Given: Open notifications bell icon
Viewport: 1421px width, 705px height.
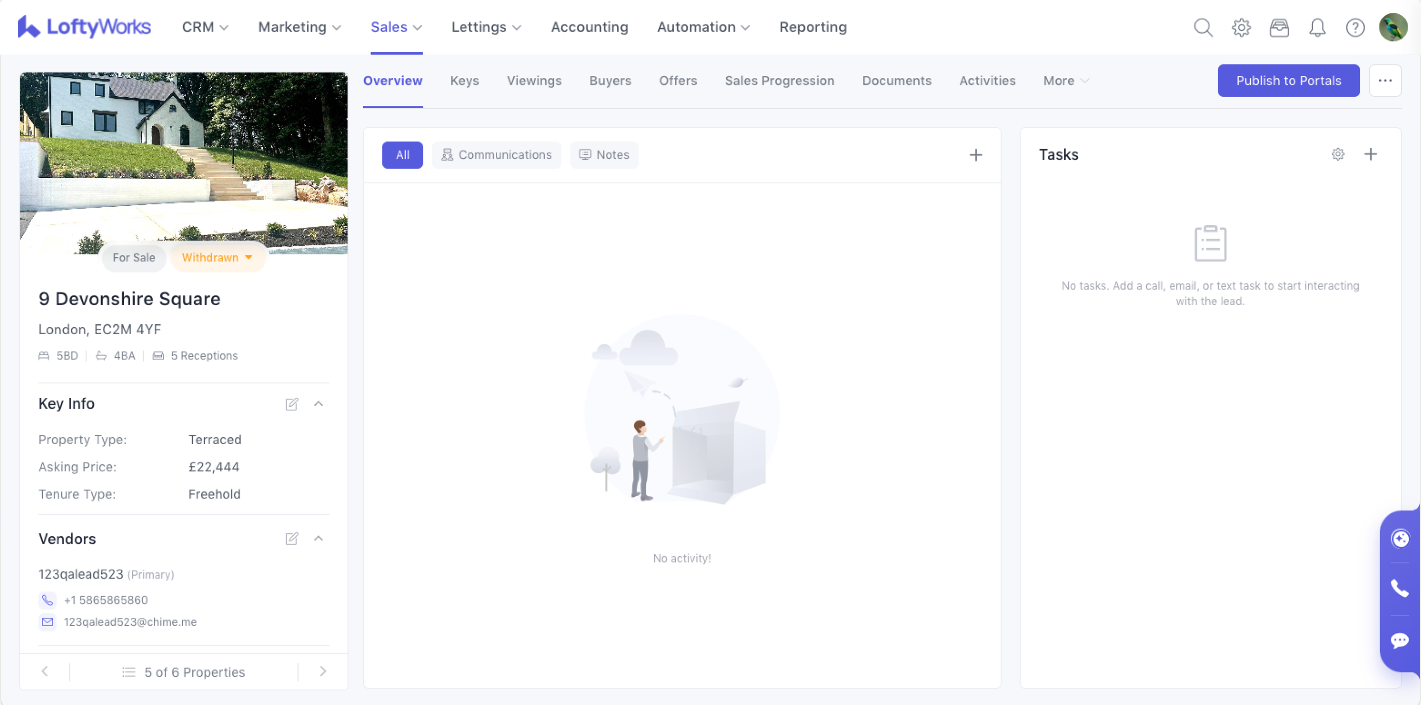Looking at the screenshot, I should tap(1317, 27).
